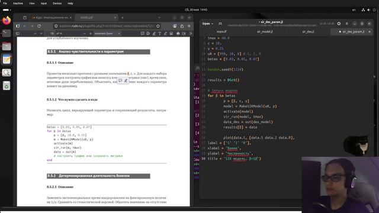Open the Firefox View icon before the tabs
379x213 pixels.
tap(25, 18)
